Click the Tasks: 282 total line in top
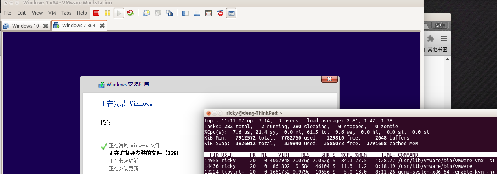This screenshot has width=497, height=174. coord(301,127)
